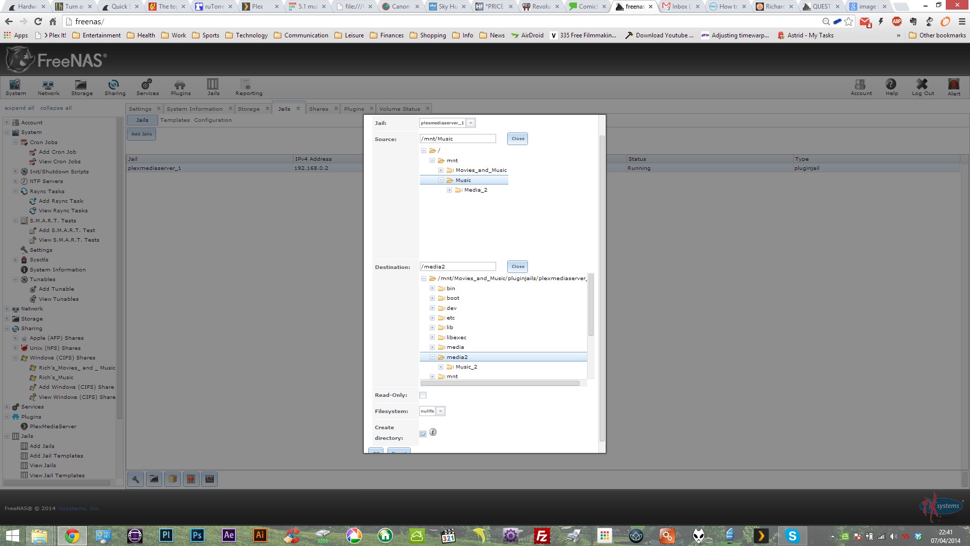The height and width of the screenshot is (546, 970).
Task: Click the Windows Start button
Action: pos(12,536)
